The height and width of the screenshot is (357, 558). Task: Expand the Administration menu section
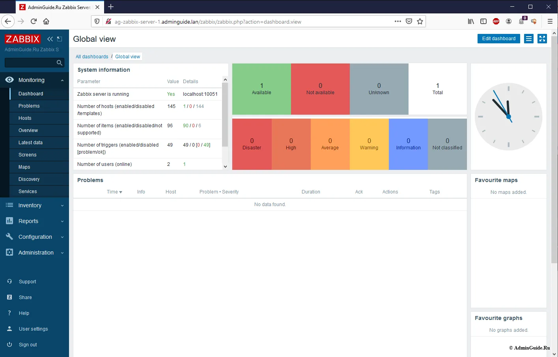[x=62, y=253]
